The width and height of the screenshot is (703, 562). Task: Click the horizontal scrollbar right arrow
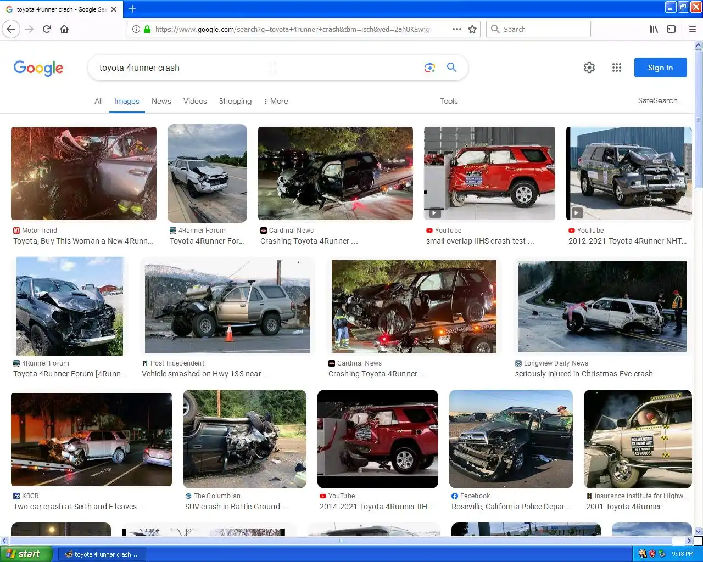click(x=689, y=541)
